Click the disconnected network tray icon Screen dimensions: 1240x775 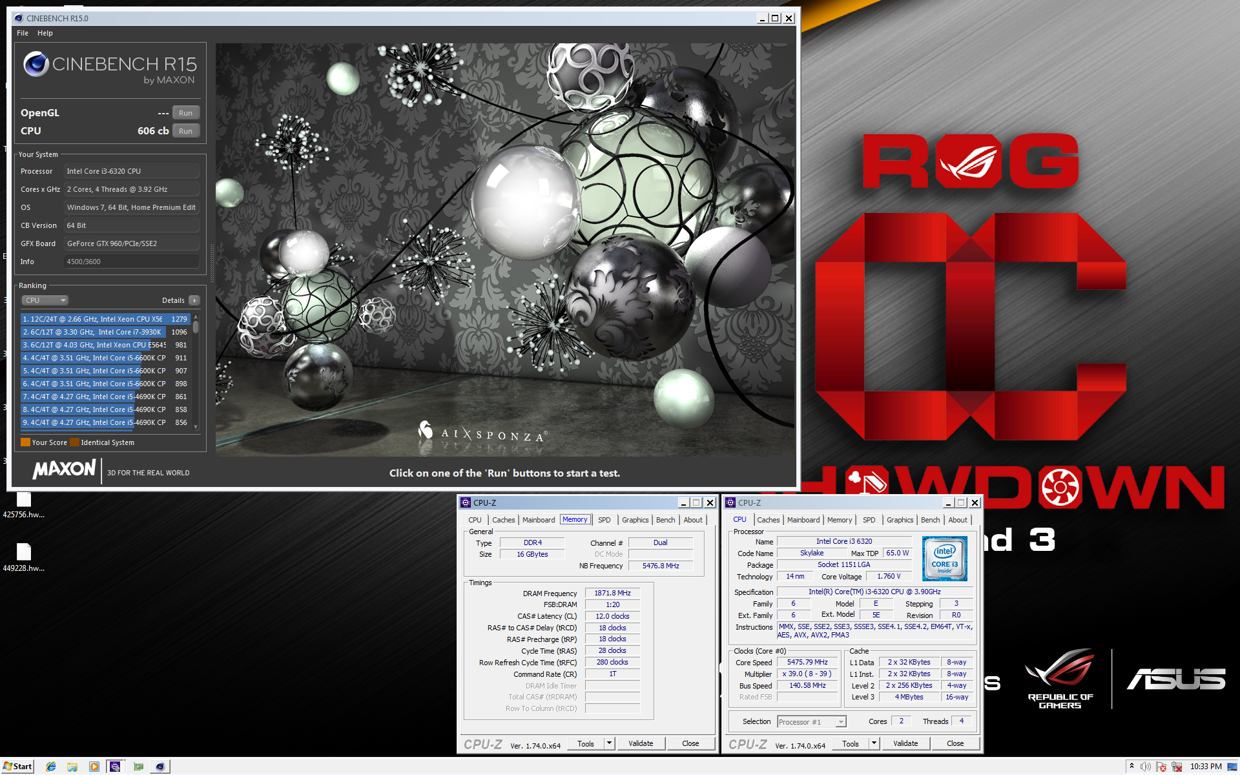click(x=1177, y=767)
